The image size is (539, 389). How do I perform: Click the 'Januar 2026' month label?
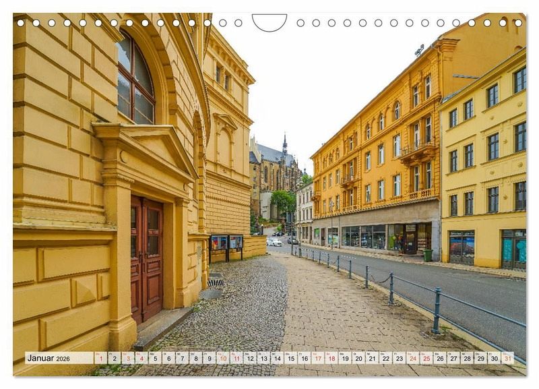coord(49,359)
